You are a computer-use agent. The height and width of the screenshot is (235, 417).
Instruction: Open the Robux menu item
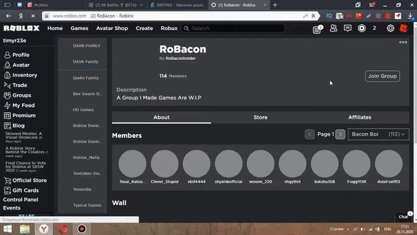tap(169, 28)
